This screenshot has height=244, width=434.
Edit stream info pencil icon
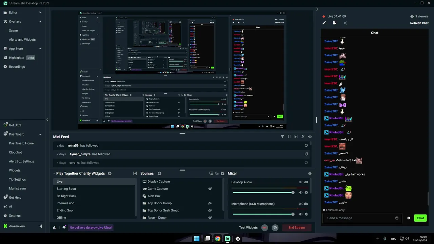point(324,23)
